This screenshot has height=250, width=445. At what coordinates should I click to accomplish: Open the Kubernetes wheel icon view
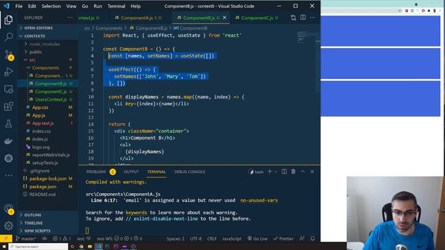click(8, 158)
